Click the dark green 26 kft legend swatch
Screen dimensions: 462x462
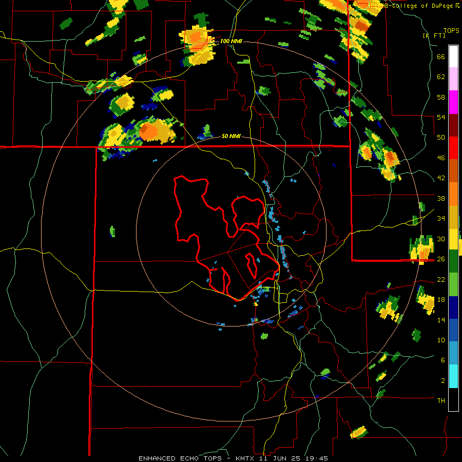(x=453, y=261)
